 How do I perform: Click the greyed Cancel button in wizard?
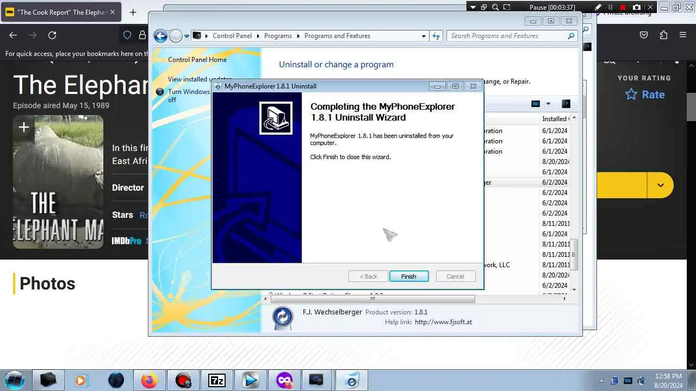pos(455,276)
